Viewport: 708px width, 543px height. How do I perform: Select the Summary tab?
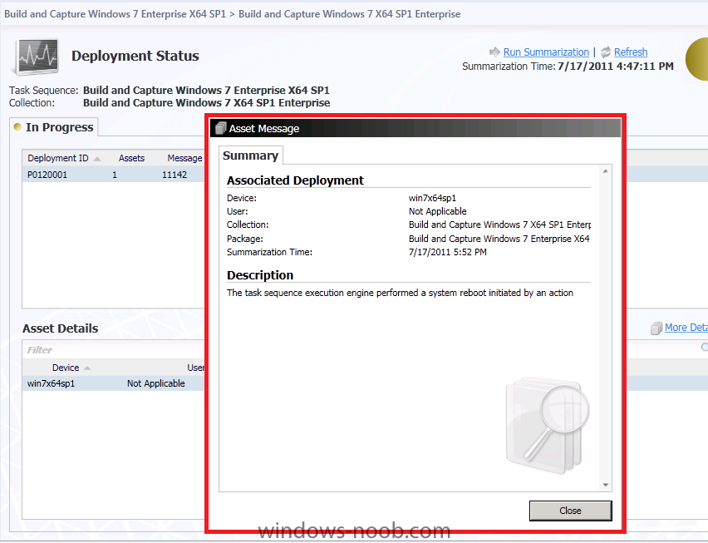click(x=251, y=155)
